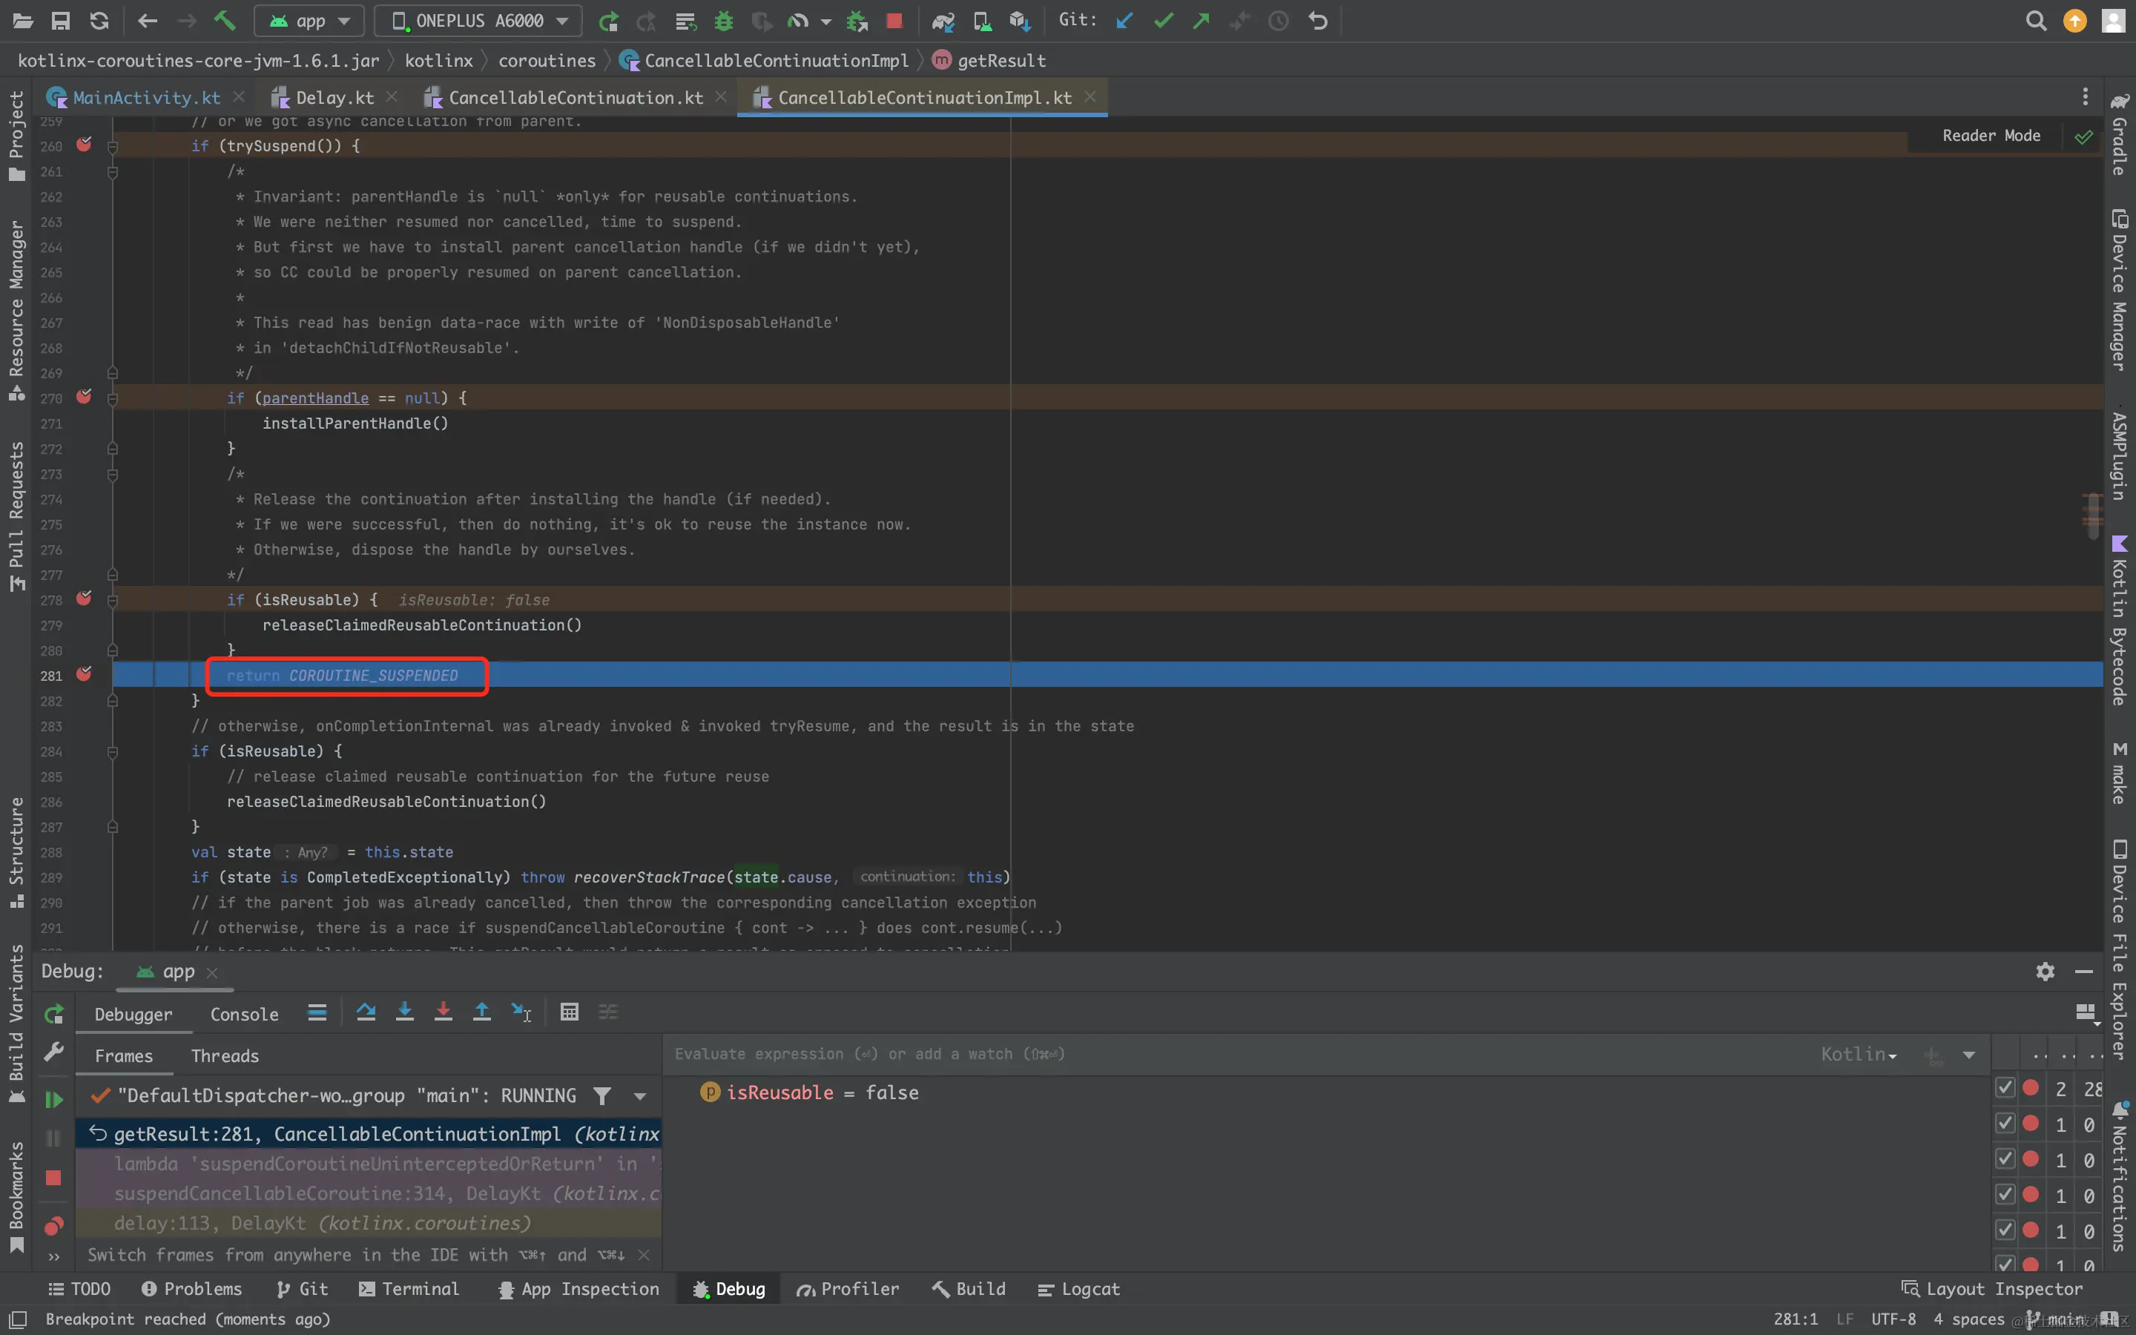Click the debugger wrench settings icon
Image resolution: width=2136 pixels, height=1335 pixels.
tap(54, 1052)
